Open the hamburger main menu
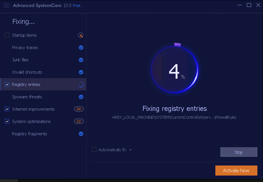This screenshot has width=263, height=182. 6,5
